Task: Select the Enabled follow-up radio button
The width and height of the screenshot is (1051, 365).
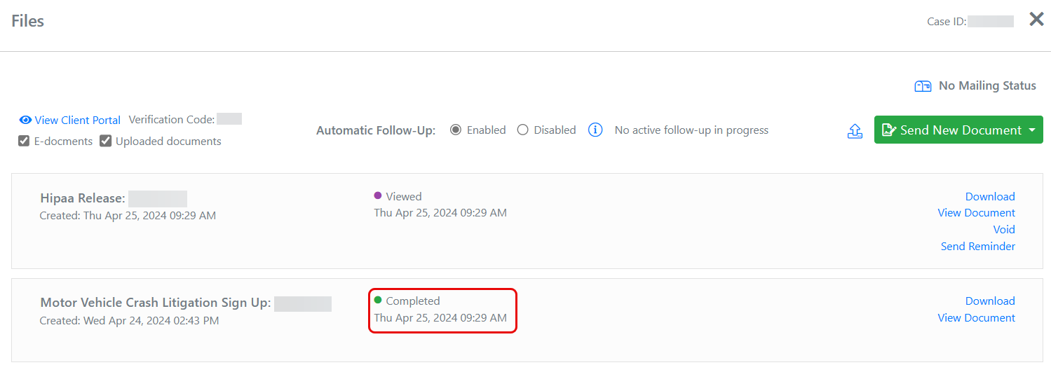Action: pyautogui.click(x=456, y=130)
